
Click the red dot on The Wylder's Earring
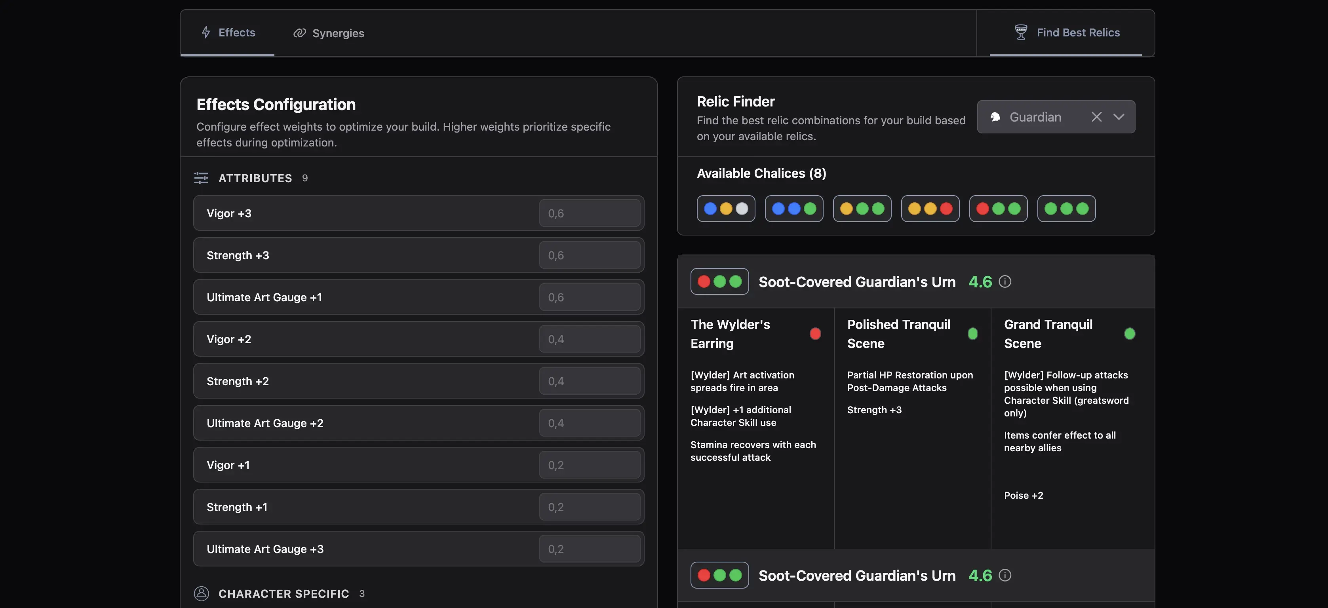(815, 334)
